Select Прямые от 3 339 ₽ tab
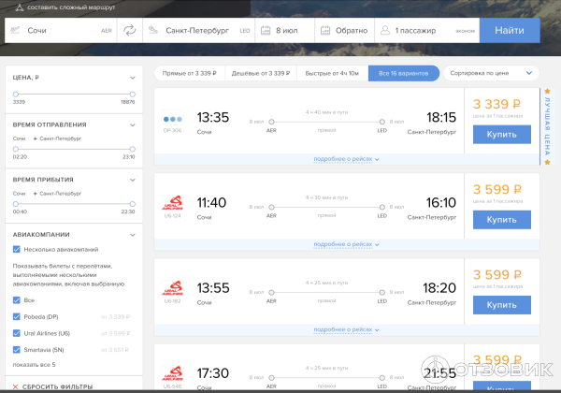The image size is (561, 393). click(189, 73)
